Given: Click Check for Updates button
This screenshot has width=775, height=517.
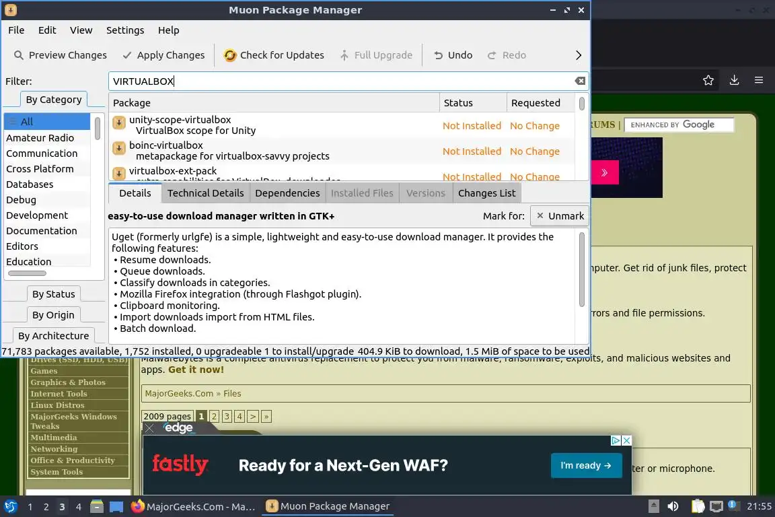Looking at the screenshot, I should tap(274, 55).
